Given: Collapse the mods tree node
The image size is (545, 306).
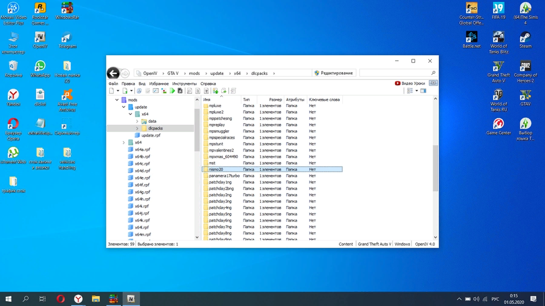Looking at the screenshot, I should 117,100.
